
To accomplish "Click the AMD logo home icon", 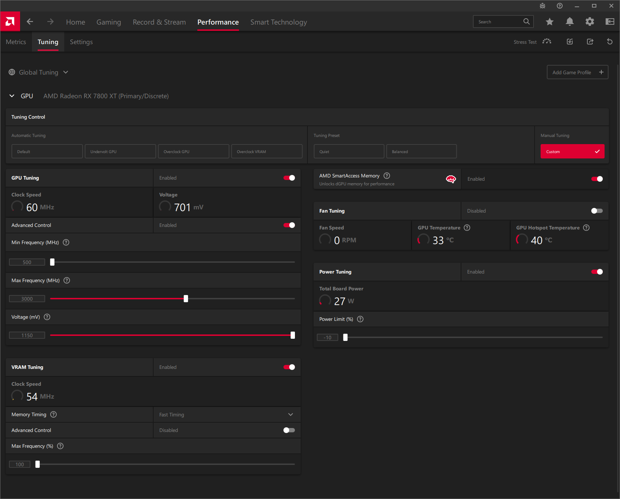I will pos(10,22).
